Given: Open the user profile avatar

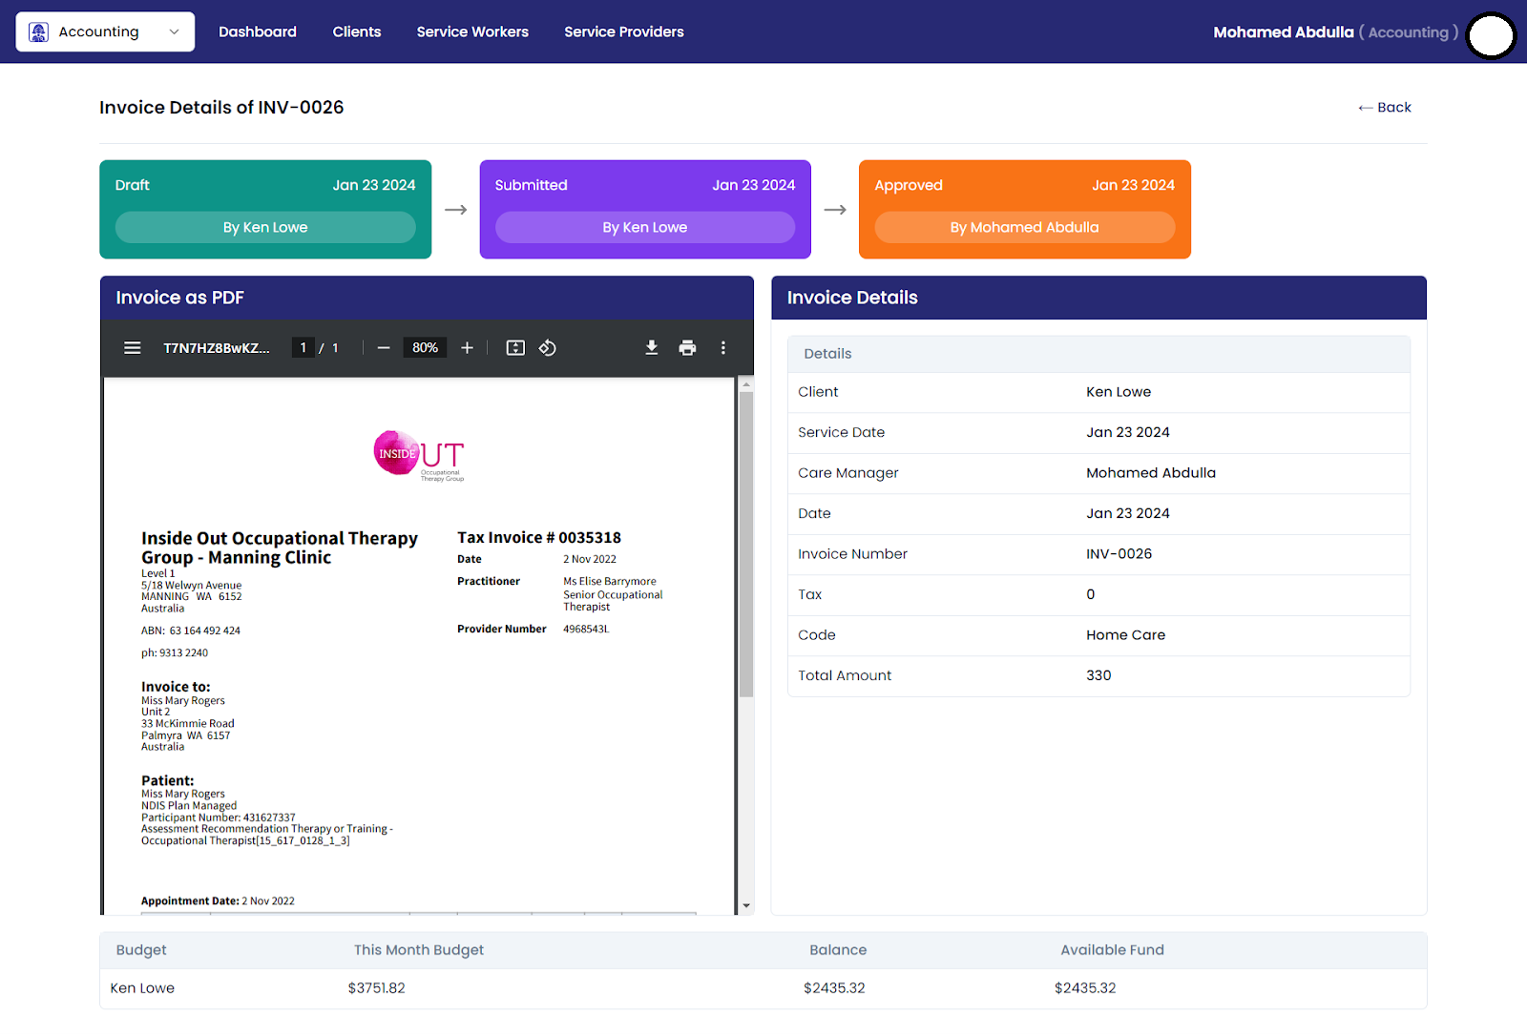Looking at the screenshot, I should point(1491,36).
